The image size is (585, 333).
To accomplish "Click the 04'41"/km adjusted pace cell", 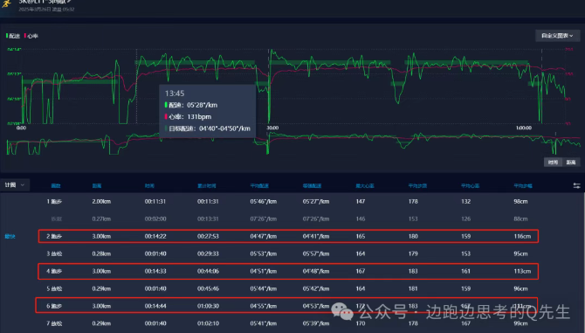I will coord(316,236).
